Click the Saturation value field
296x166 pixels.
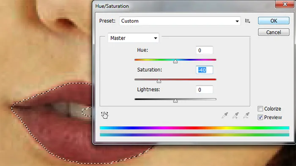click(x=204, y=70)
